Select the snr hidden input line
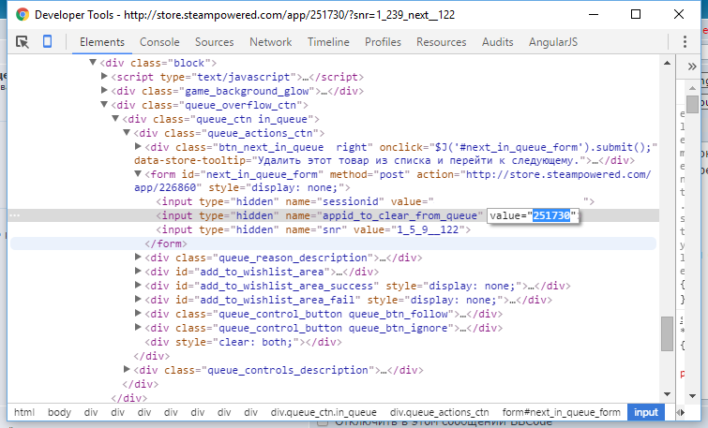The image size is (708, 428). click(313, 229)
